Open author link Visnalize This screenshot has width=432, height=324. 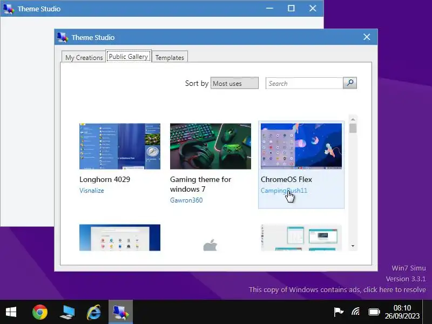tap(92, 191)
